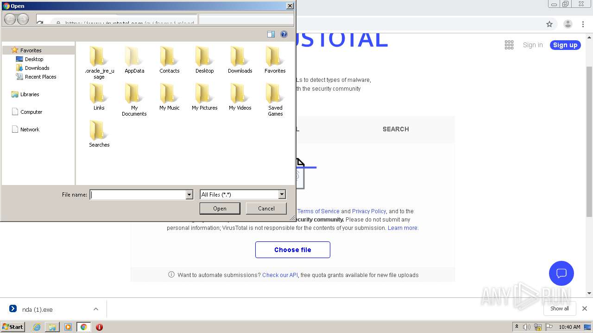Viewport: 593px width, 333px height.
Task: Click the dialog Back navigation button
Action: (x=10, y=19)
